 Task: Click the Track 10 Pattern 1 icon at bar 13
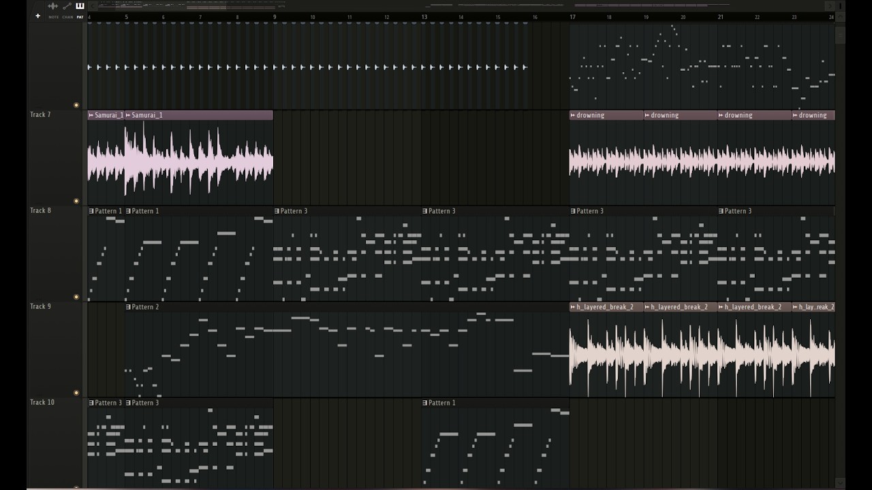click(x=424, y=403)
